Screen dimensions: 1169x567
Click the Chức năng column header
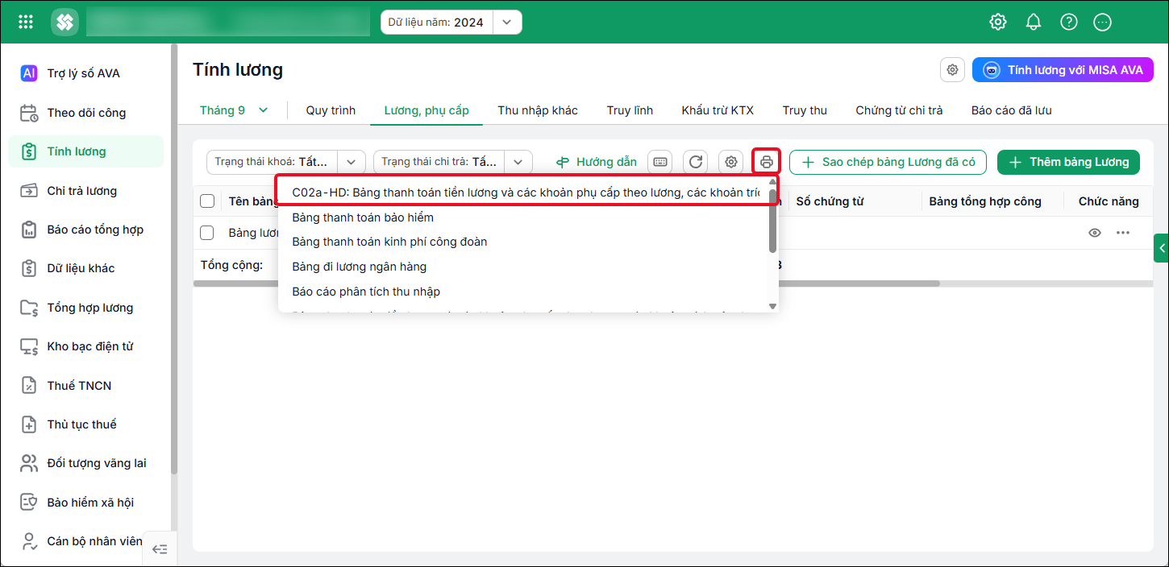(x=1109, y=201)
